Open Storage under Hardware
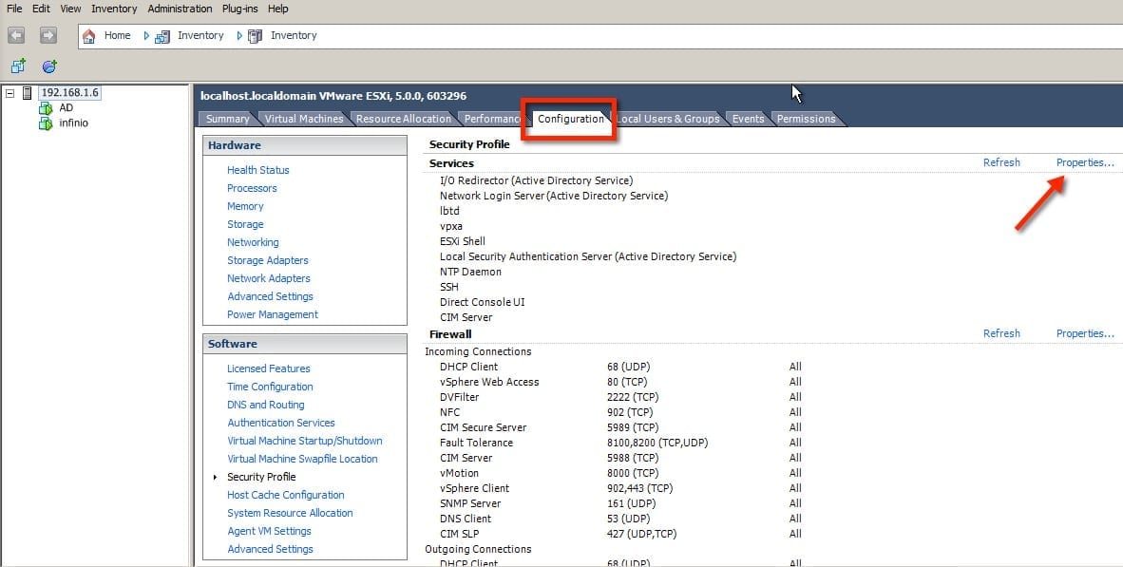Viewport: 1123px width, 567px height. pos(245,224)
